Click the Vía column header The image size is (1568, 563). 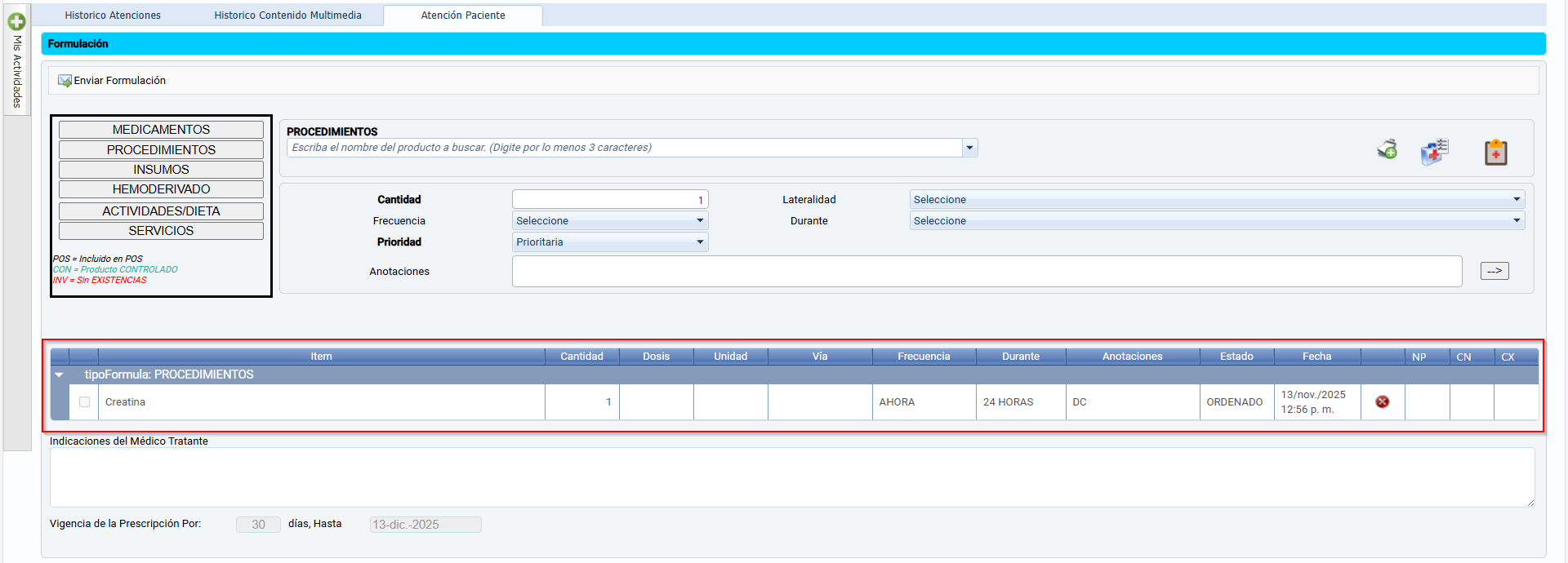pyautogui.click(x=820, y=357)
